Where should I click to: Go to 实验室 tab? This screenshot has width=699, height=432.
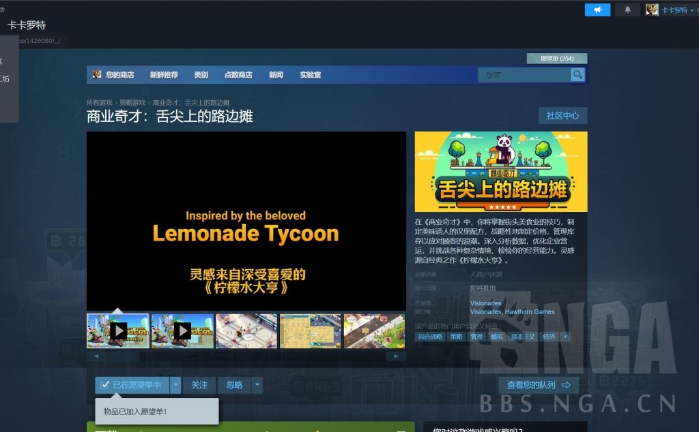click(x=311, y=75)
